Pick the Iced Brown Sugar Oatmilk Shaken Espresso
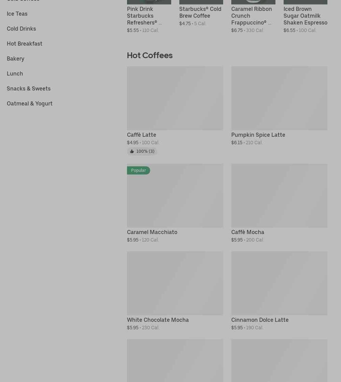 [x=305, y=16]
